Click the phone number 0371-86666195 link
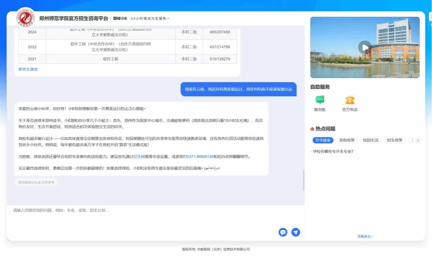This screenshot has height=257, width=432. click(200, 157)
